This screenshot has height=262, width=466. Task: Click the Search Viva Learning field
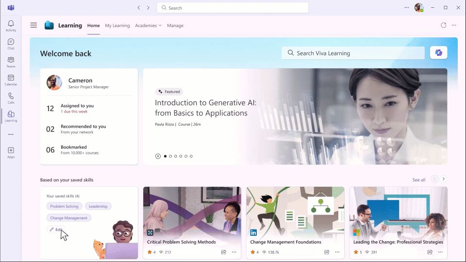[x=353, y=53]
